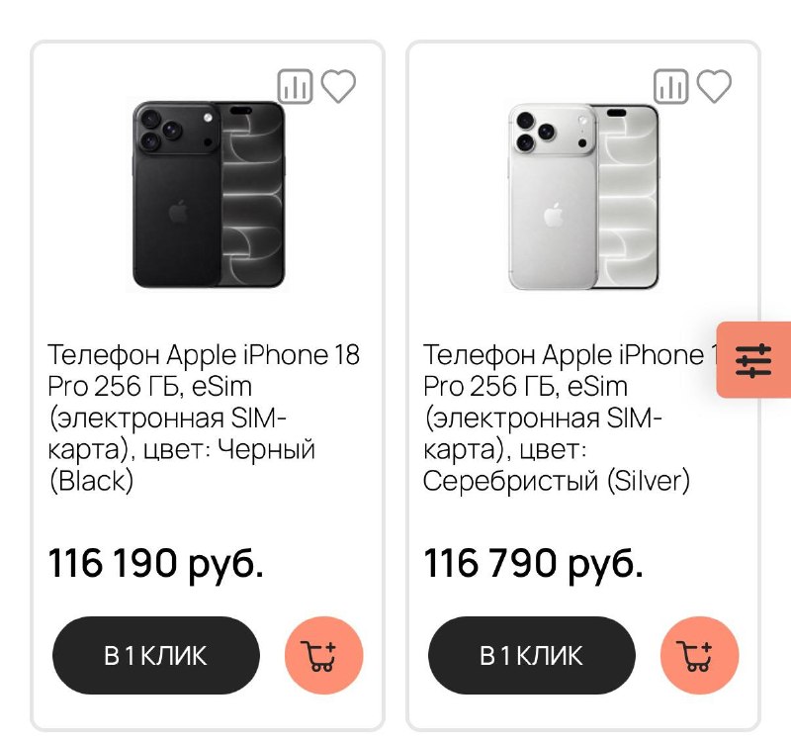Buy black iPhone with В 1 КЛИК
Image resolution: width=791 pixels, height=744 pixels.
[x=156, y=655]
